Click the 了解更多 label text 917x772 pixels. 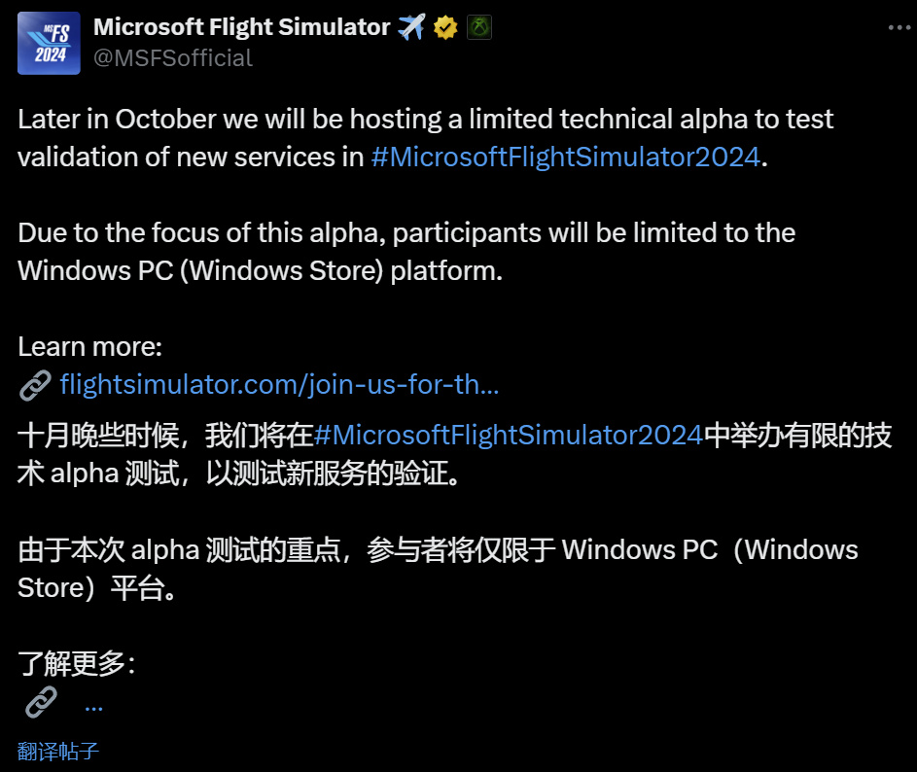tap(73, 664)
